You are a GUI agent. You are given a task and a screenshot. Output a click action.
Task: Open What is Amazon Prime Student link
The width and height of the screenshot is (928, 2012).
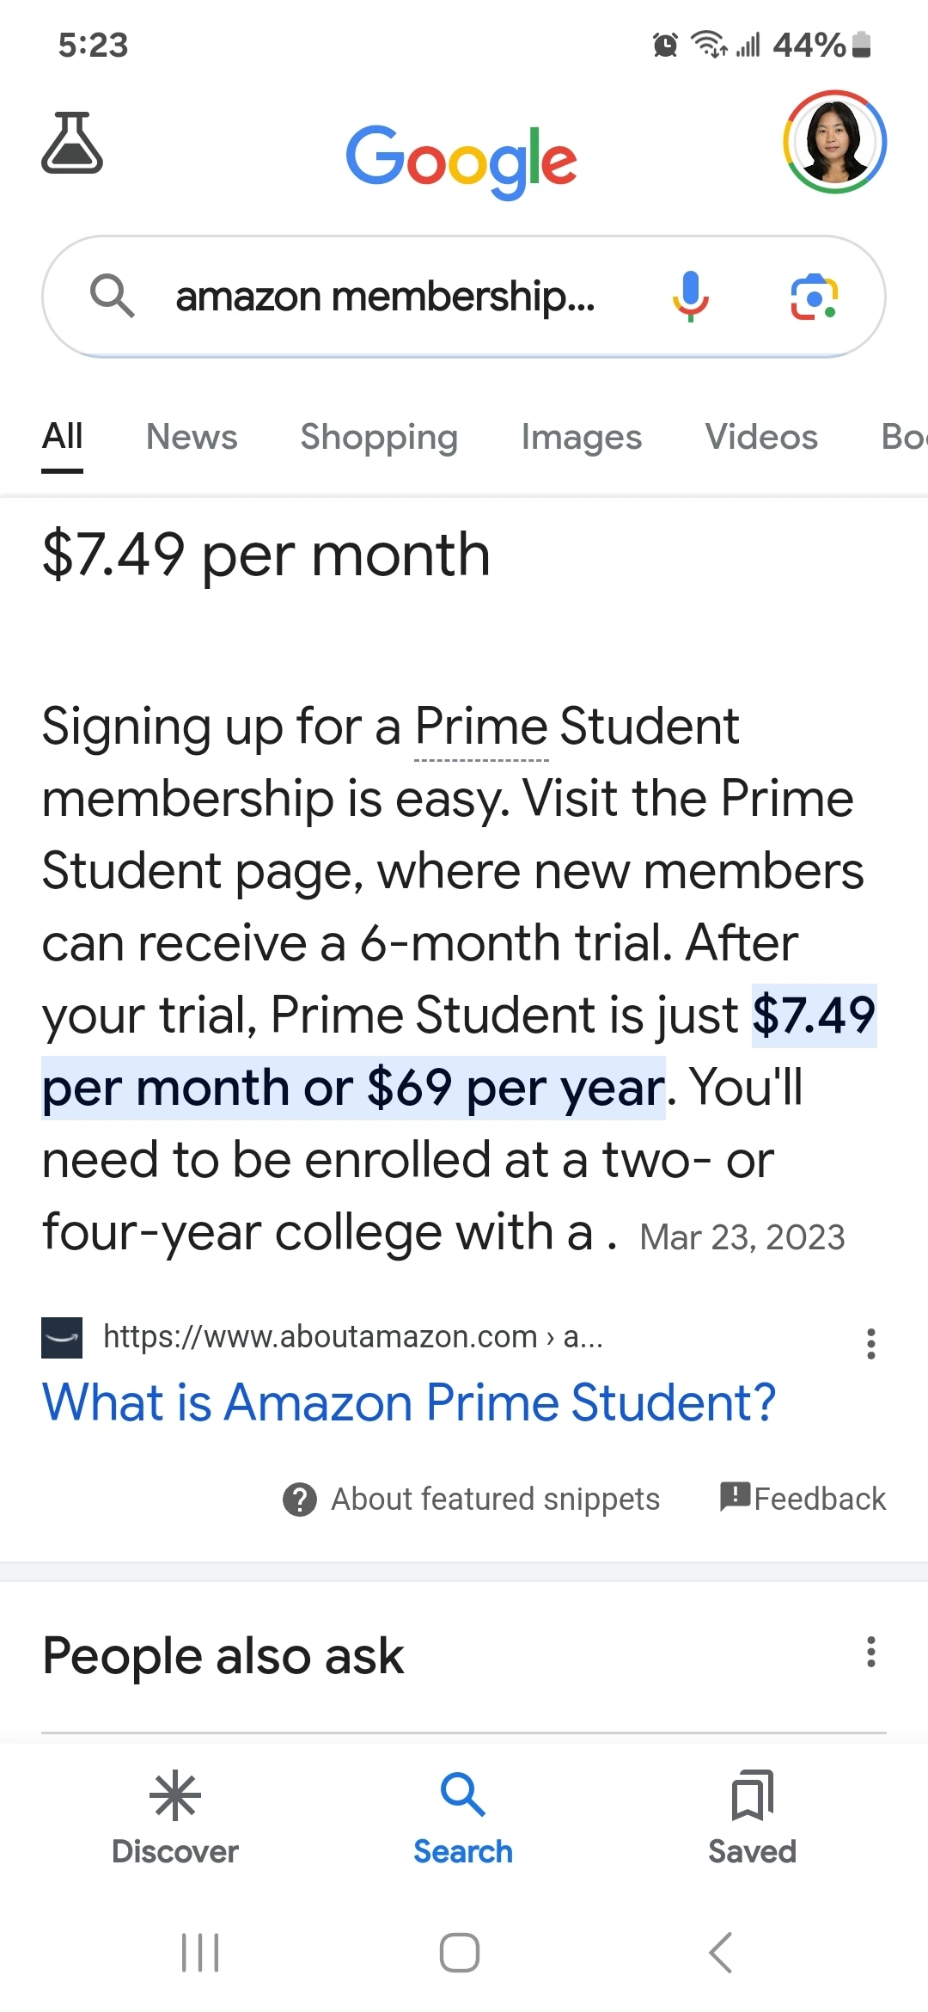(x=409, y=1403)
